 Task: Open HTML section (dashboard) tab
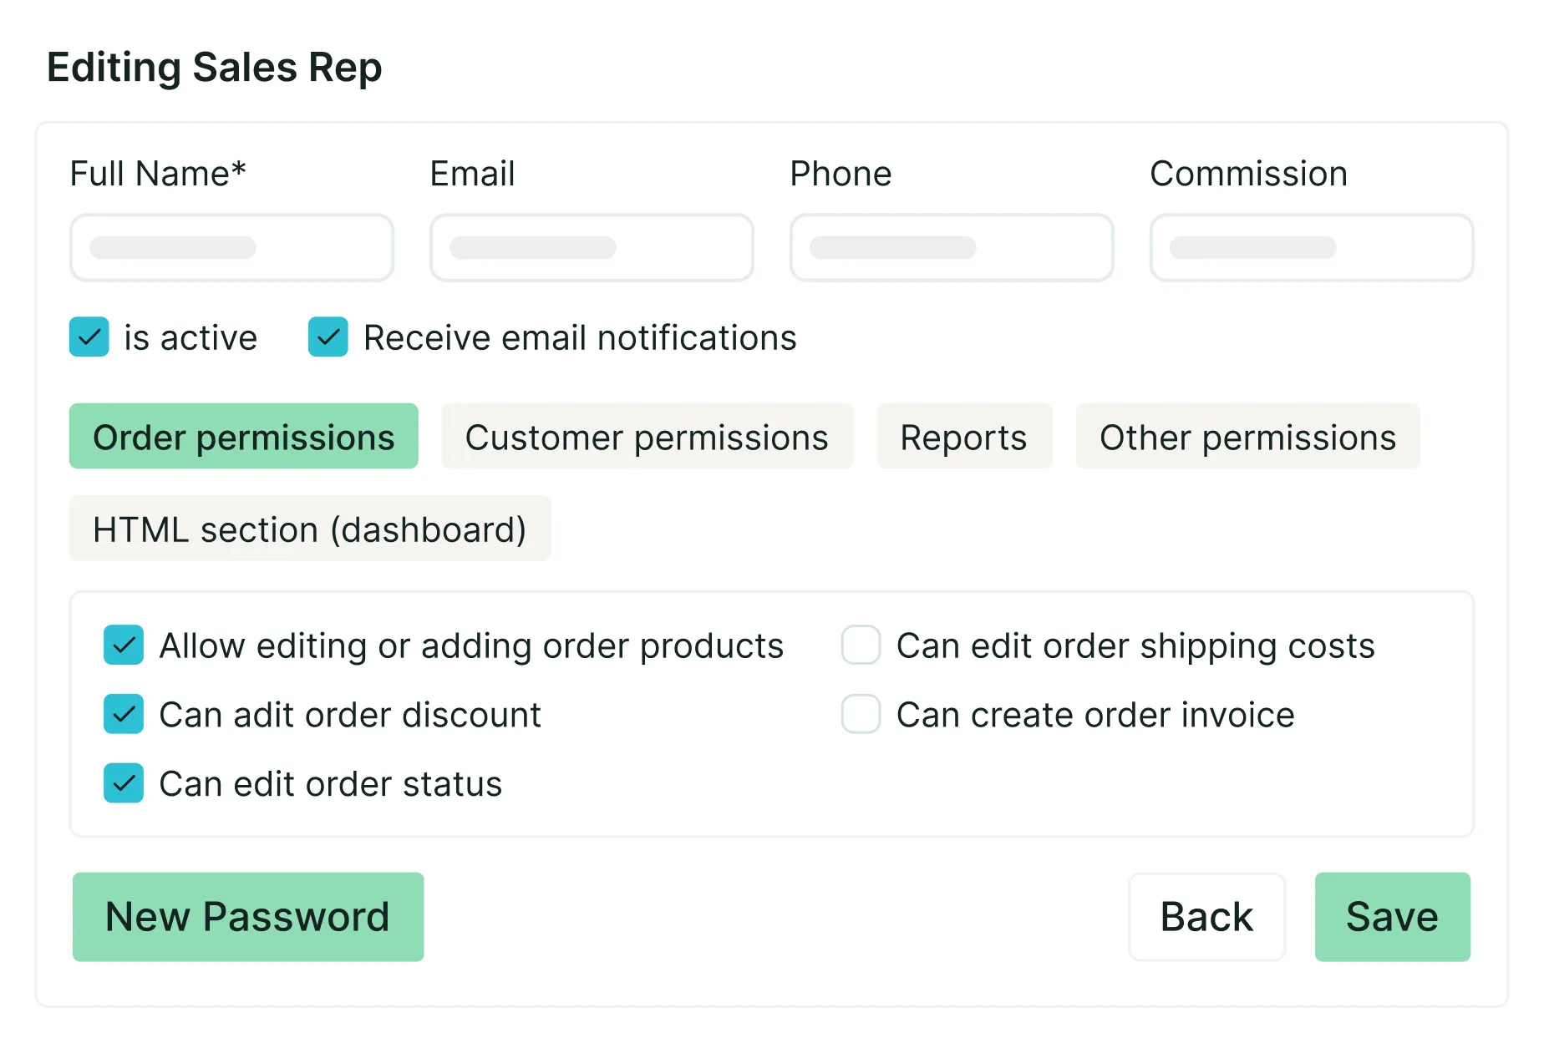coord(310,529)
